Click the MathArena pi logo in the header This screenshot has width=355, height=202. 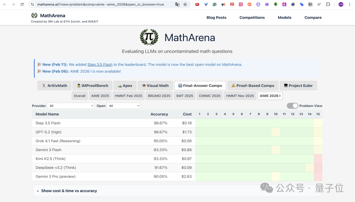coord(34,15)
